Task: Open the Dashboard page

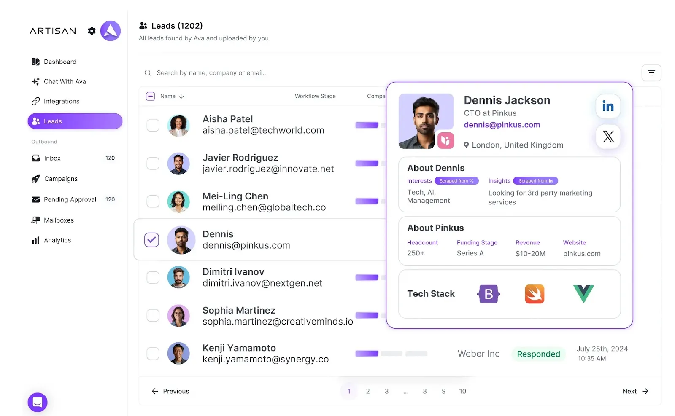Action: pos(54,62)
